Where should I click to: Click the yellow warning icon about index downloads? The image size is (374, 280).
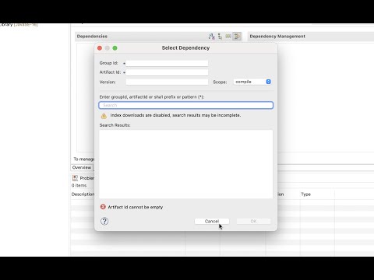(x=104, y=116)
